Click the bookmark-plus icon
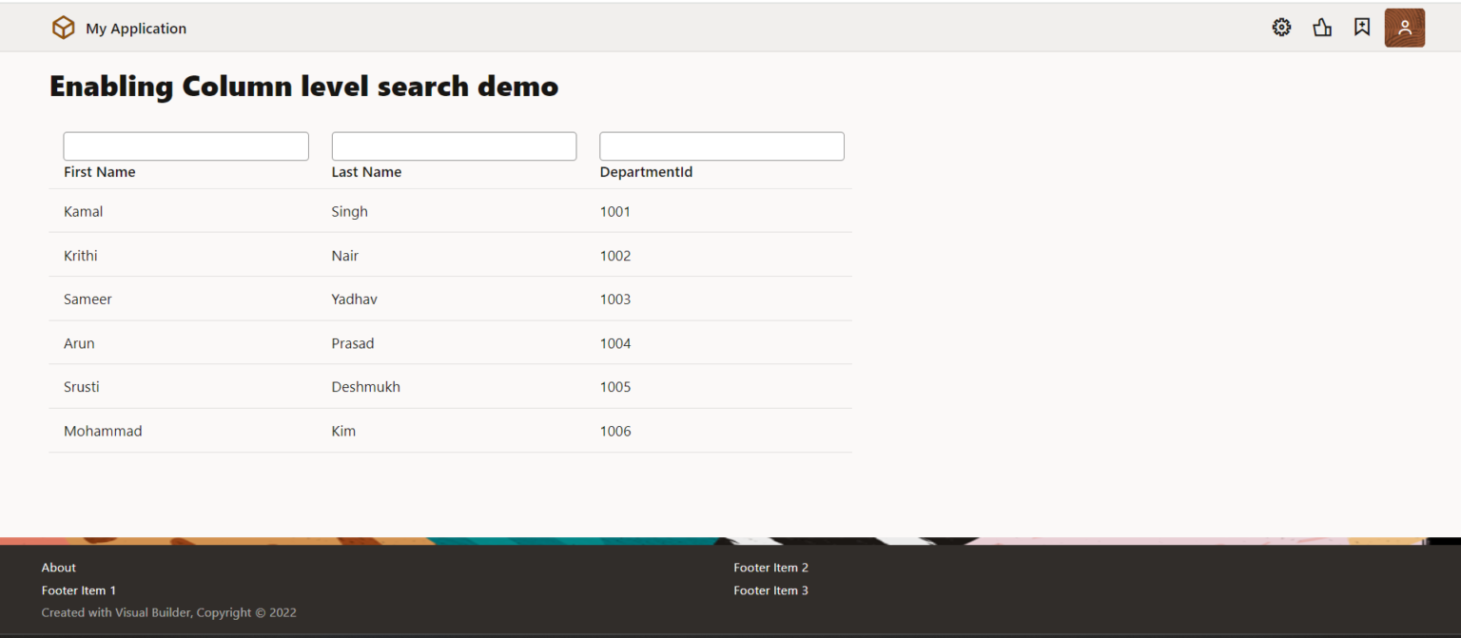 coord(1361,27)
